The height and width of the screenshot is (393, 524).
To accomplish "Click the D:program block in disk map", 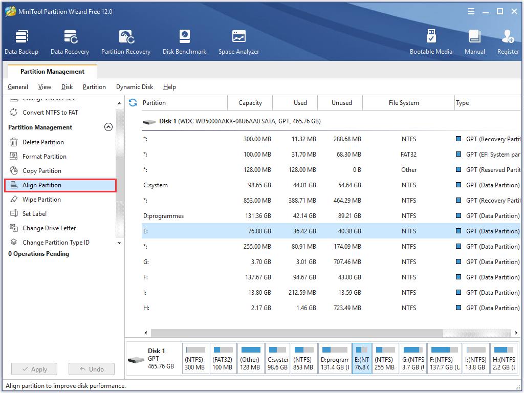I will (335, 359).
